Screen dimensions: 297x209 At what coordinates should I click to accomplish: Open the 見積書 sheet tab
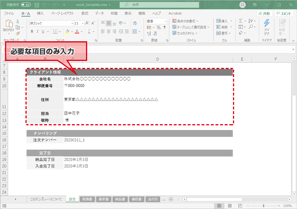pos(87,199)
